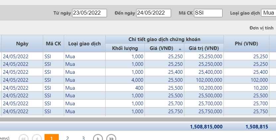The image size is (276, 140).
Task: Select value 102,000,000 in Giá trị column
Action: [x=209, y=80]
